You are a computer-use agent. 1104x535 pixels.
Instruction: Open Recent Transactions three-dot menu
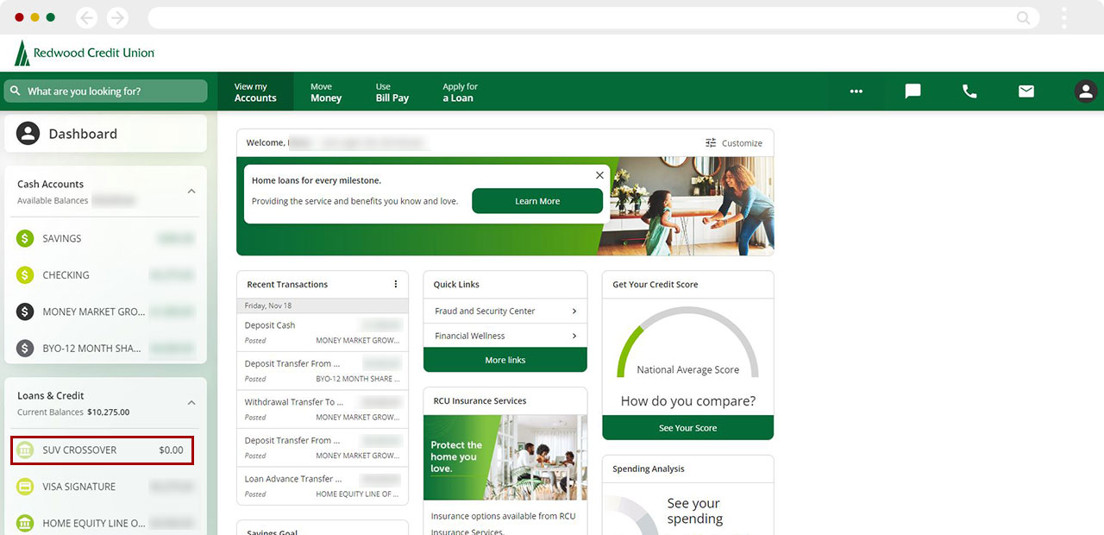tap(396, 284)
